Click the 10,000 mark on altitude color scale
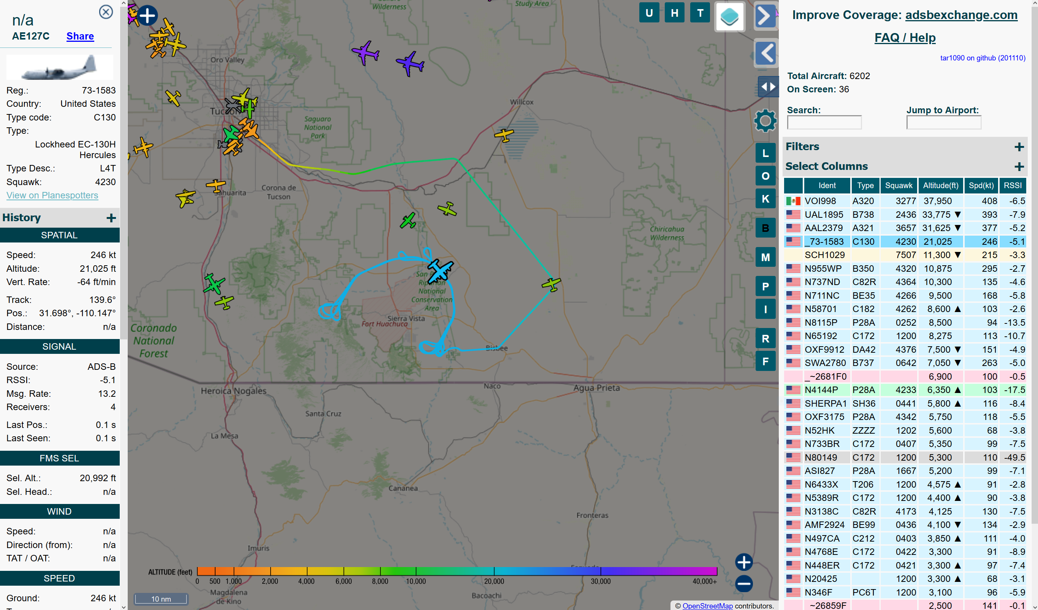Image resolution: width=1038 pixels, height=610 pixels. 416,581
